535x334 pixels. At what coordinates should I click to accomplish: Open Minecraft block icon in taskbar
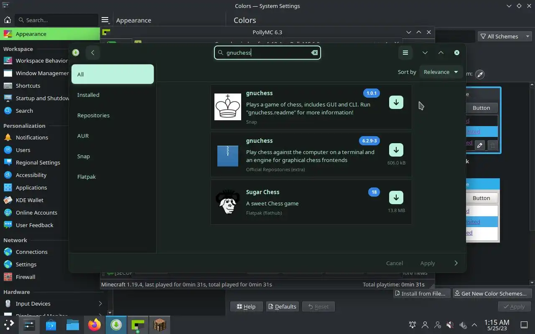point(160,324)
